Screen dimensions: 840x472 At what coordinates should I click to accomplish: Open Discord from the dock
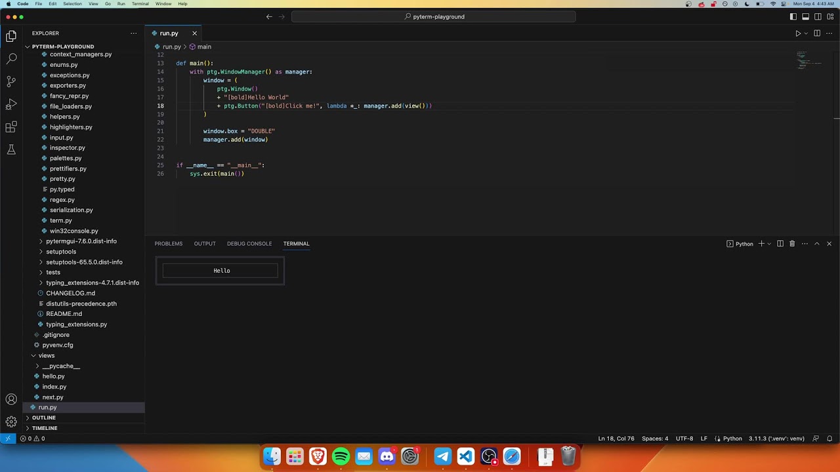387,456
